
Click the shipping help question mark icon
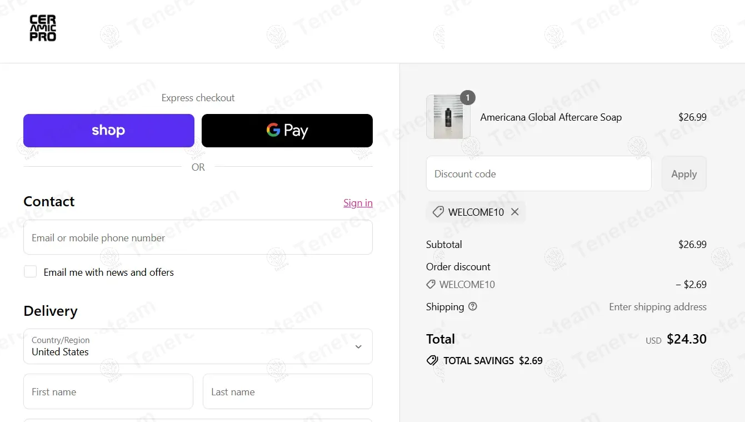pos(473,306)
